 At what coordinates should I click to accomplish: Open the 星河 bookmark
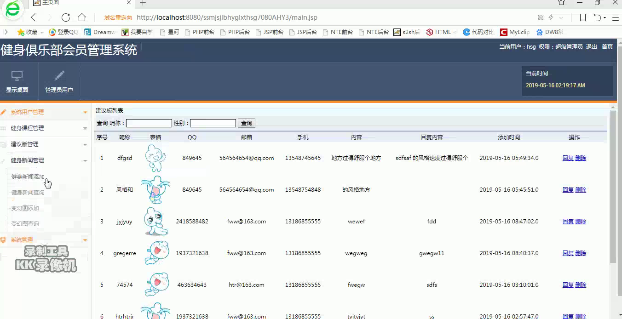(169, 32)
